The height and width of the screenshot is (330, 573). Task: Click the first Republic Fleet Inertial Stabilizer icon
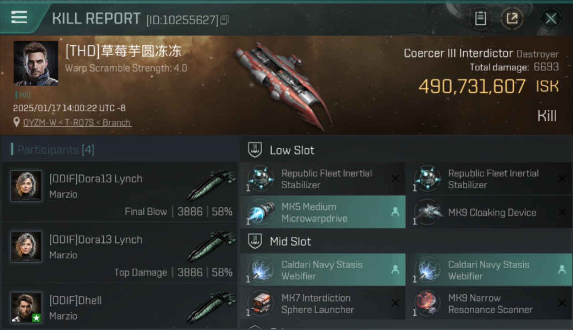260,179
